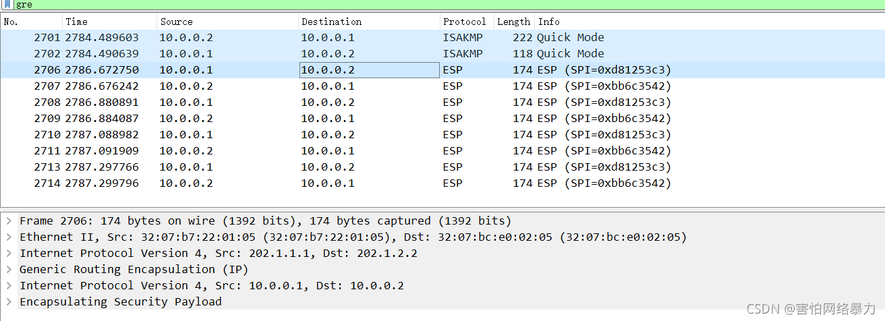Click Quick Mode info in packet 2701
Image resolution: width=885 pixels, height=321 pixels.
coord(571,38)
